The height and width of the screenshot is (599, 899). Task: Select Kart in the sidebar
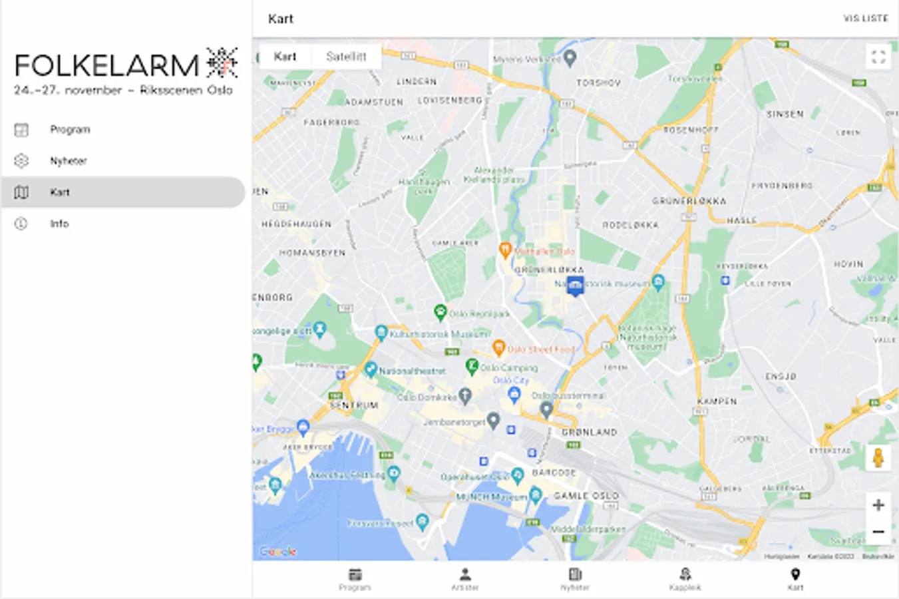coord(123,192)
